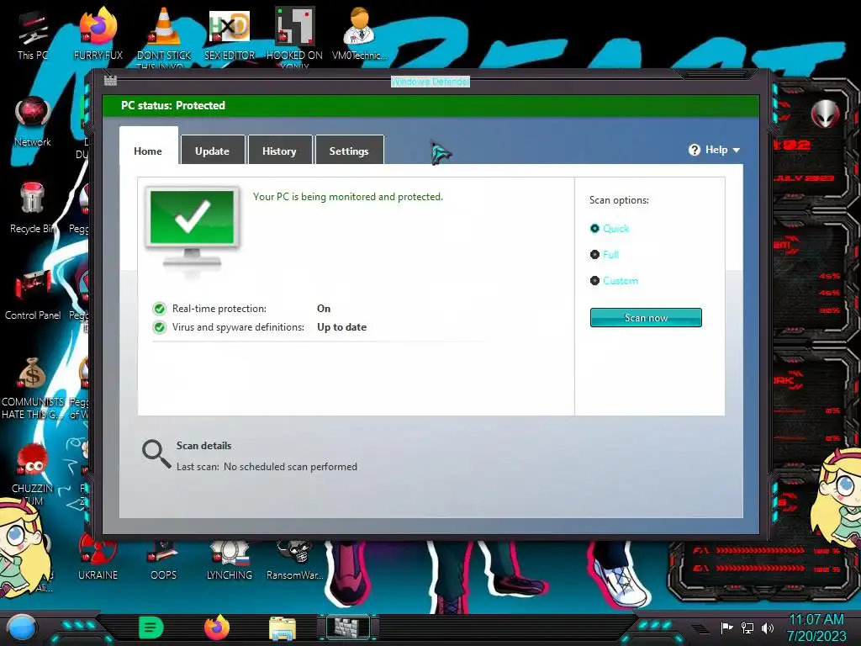The image size is (861, 646).
Task: Click the 'On' real-time protection value
Action: [324, 309]
